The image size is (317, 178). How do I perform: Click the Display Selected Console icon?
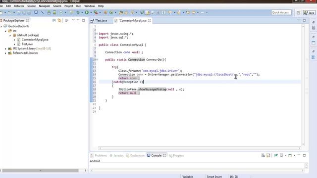[x=281, y=155]
